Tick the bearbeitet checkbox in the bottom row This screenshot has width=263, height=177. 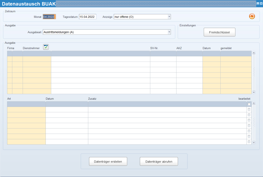pos(249,142)
